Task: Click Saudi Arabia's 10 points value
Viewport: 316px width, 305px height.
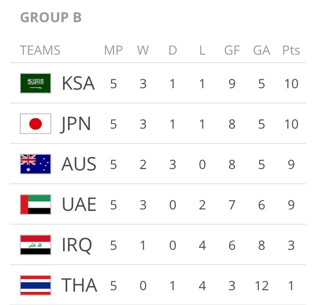Action: 291,83
